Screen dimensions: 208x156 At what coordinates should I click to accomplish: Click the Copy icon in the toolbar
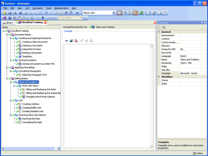(25, 13)
